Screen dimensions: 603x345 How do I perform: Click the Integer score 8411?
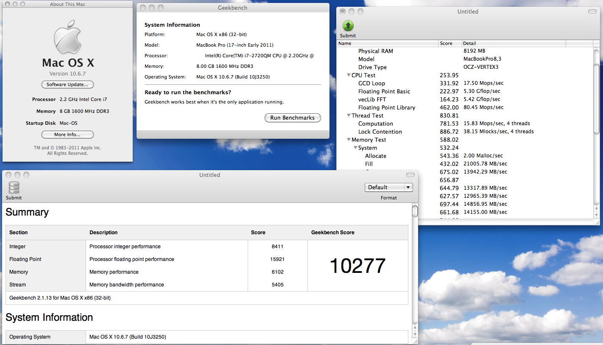[x=278, y=247]
